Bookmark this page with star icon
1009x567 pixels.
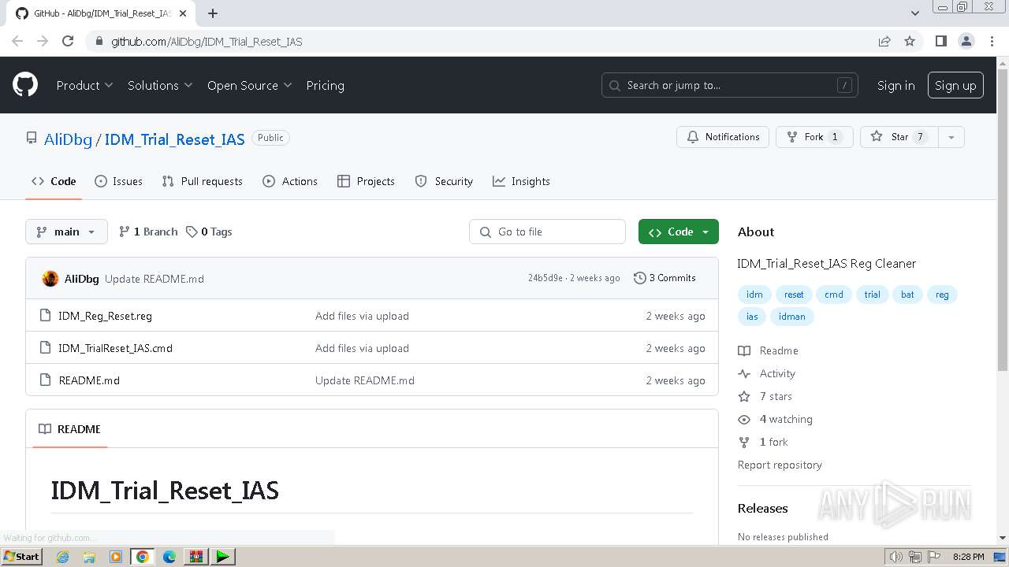pyautogui.click(x=910, y=41)
